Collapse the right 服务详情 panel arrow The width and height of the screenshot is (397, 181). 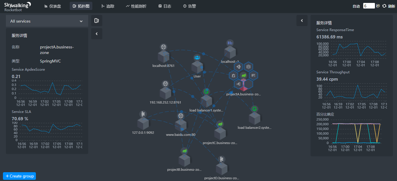[302, 21]
